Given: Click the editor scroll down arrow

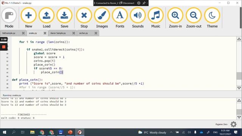Looking at the screenshot, I should [x=239, y=88].
